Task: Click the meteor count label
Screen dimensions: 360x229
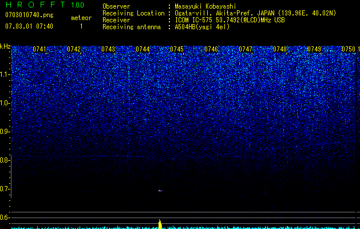Action: 81,18
